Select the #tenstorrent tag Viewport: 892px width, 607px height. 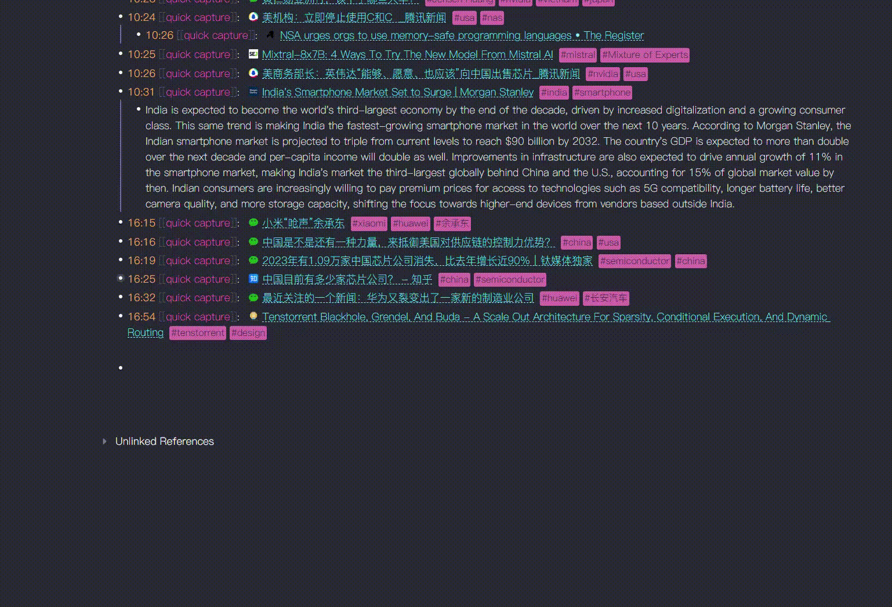pos(198,333)
